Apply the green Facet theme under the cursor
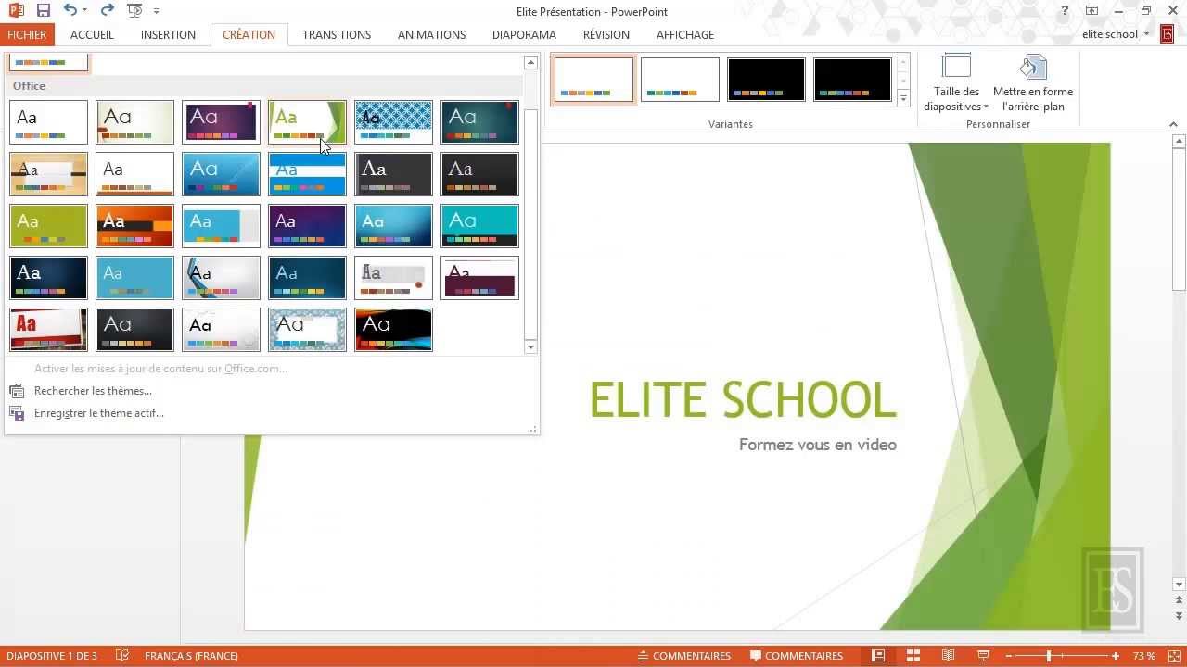Viewport: 1187px width, 667px height. (x=307, y=122)
